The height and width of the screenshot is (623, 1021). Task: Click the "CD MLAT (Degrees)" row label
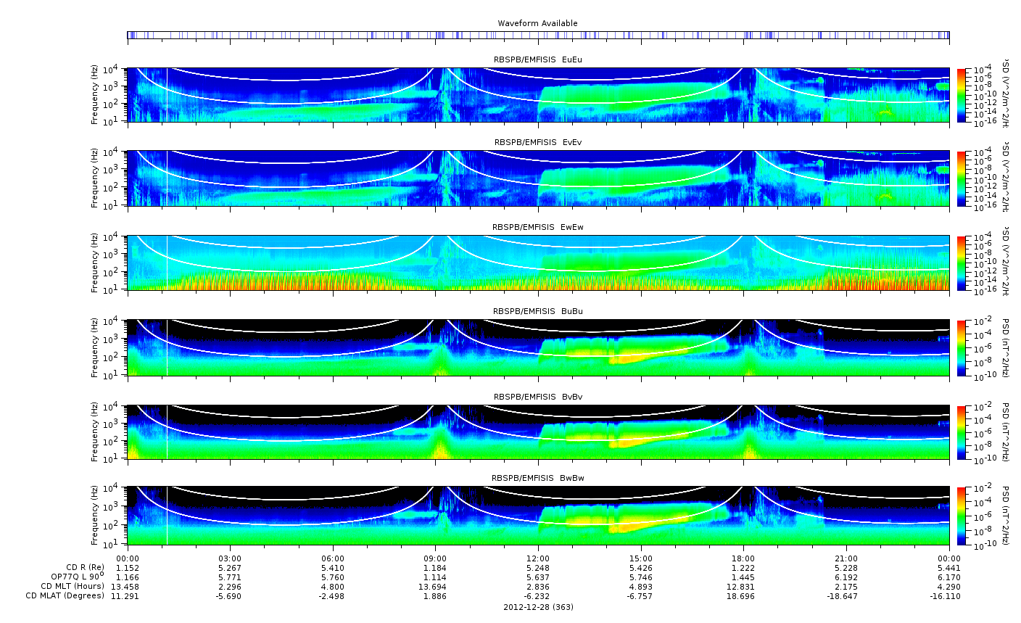point(65,596)
